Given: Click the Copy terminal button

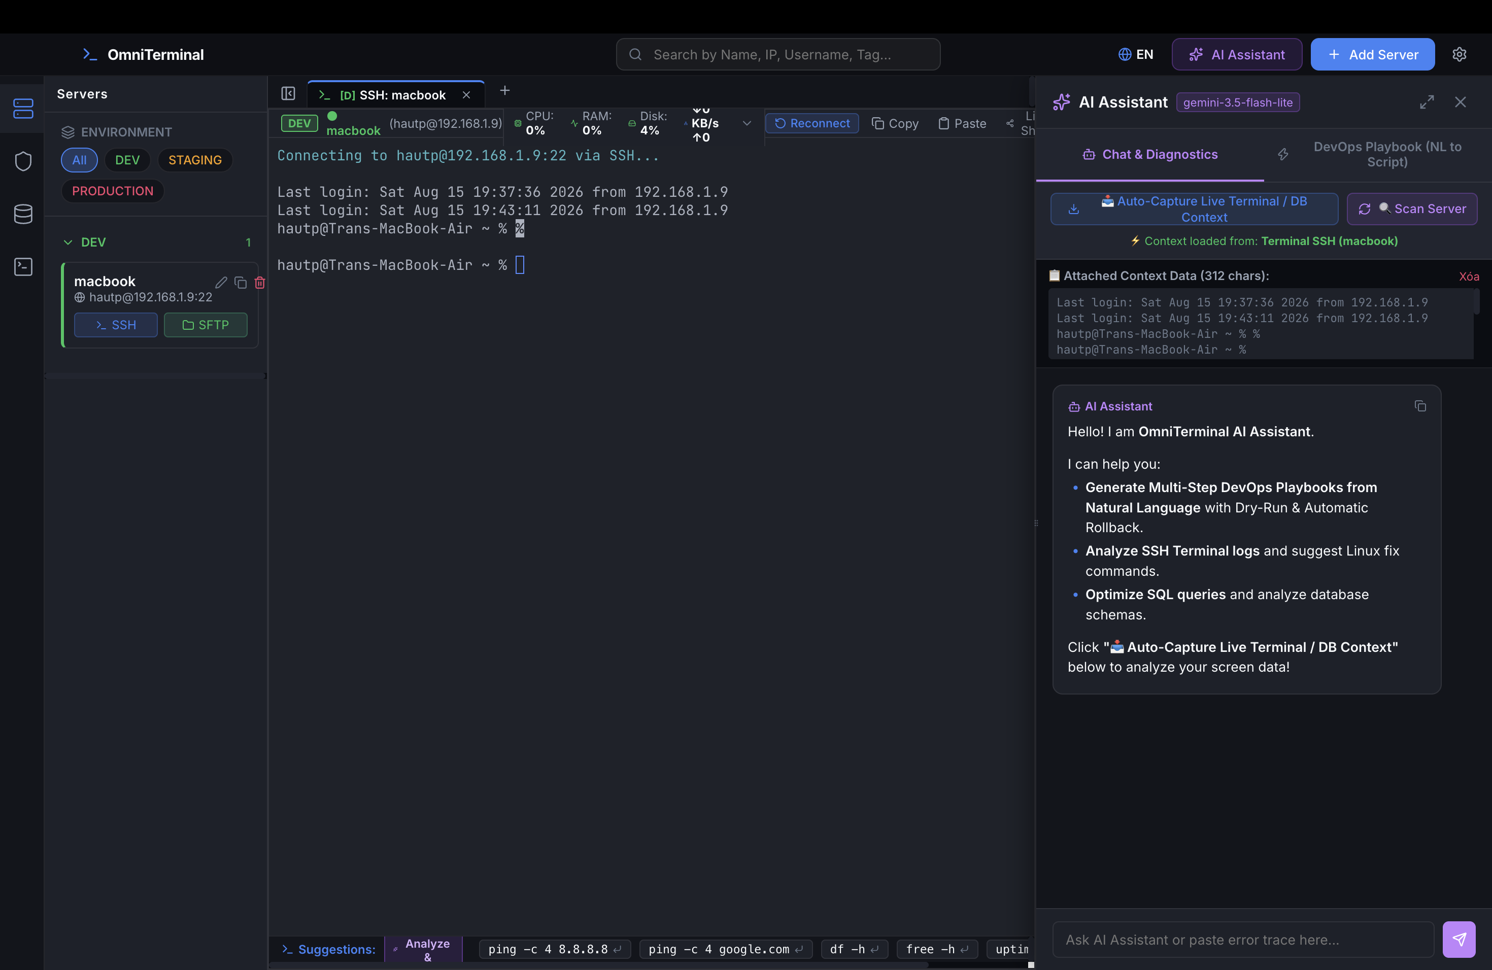Looking at the screenshot, I should click(895, 123).
